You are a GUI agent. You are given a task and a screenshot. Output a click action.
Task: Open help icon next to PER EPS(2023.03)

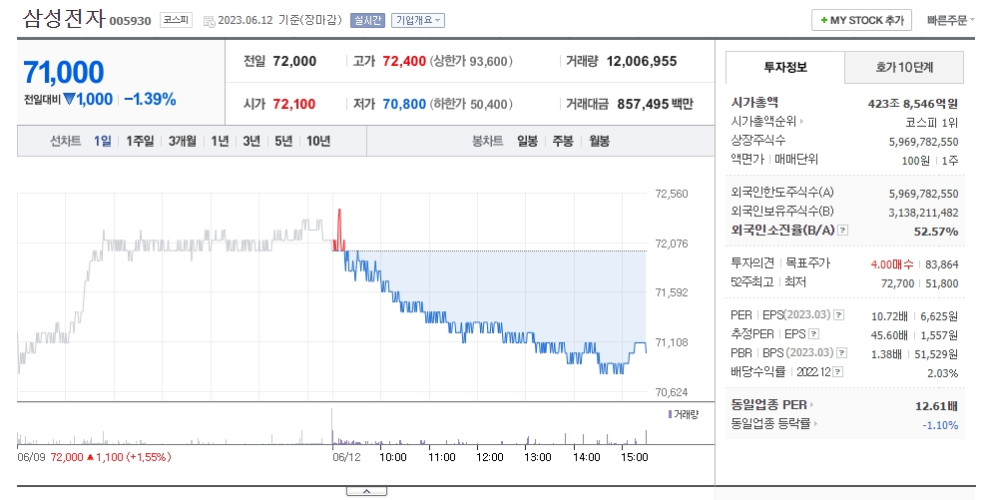coord(839,315)
